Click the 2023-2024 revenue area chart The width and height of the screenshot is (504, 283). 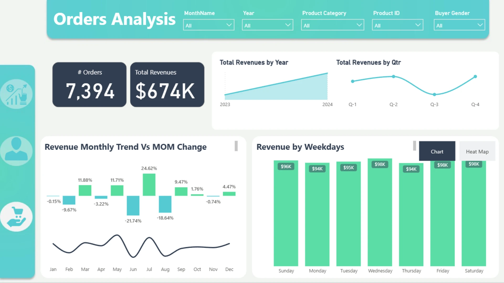click(x=276, y=86)
